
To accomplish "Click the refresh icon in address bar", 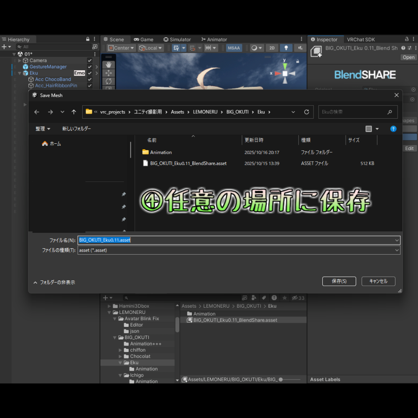I will (306, 112).
